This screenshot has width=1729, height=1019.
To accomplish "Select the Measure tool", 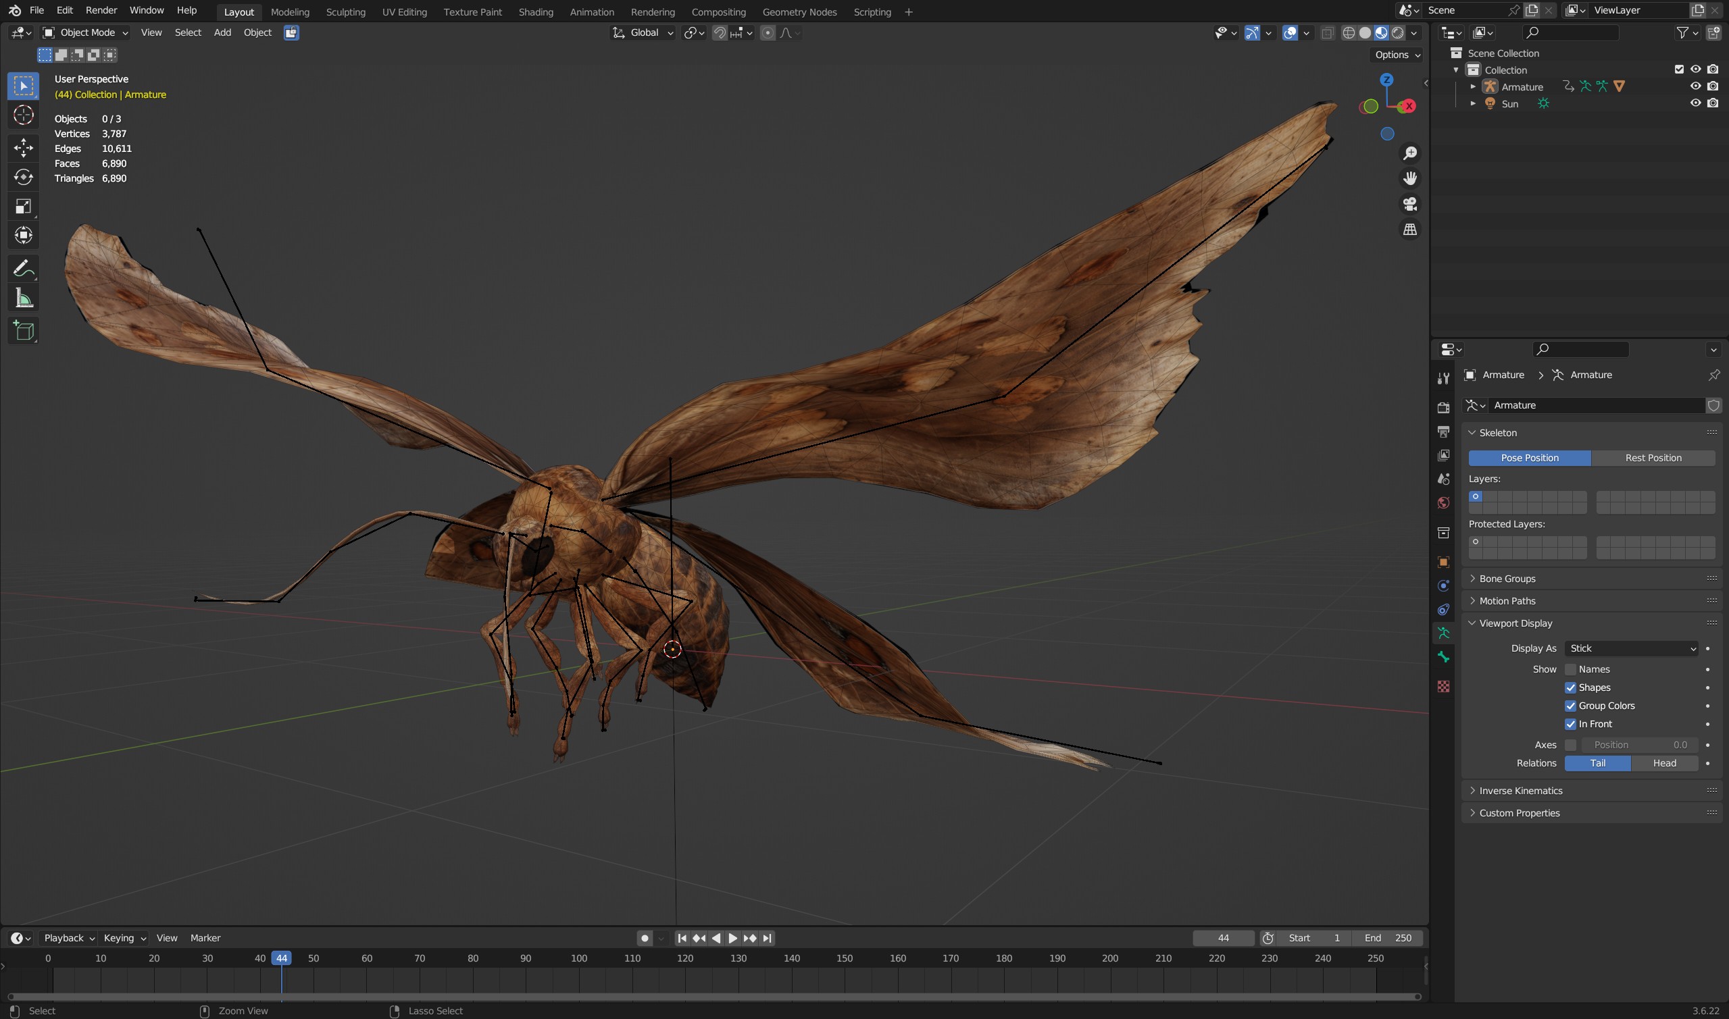I will [24, 298].
